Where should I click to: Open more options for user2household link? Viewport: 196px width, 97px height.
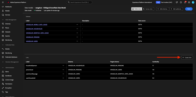tap(63, 78)
